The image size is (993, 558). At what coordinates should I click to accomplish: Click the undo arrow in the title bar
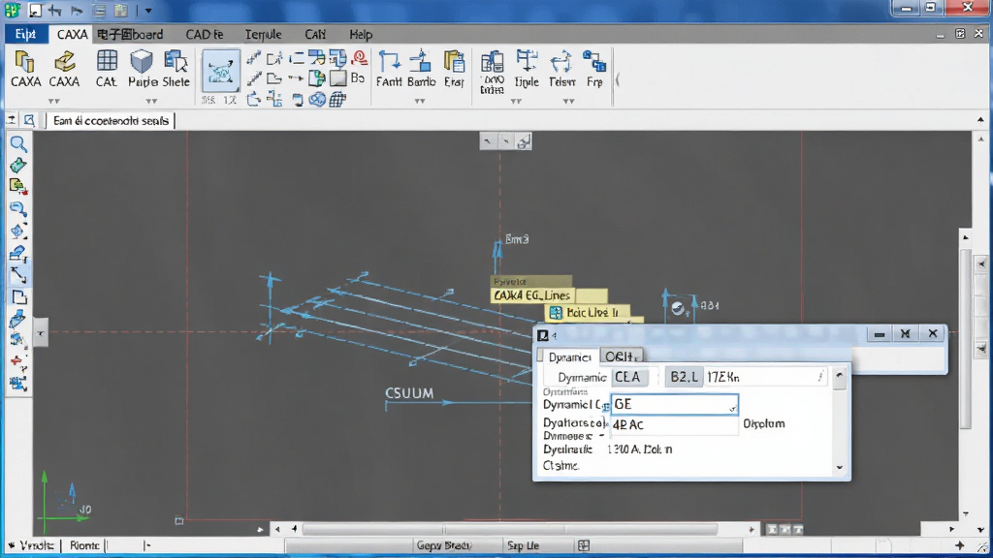[x=55, y=10]
